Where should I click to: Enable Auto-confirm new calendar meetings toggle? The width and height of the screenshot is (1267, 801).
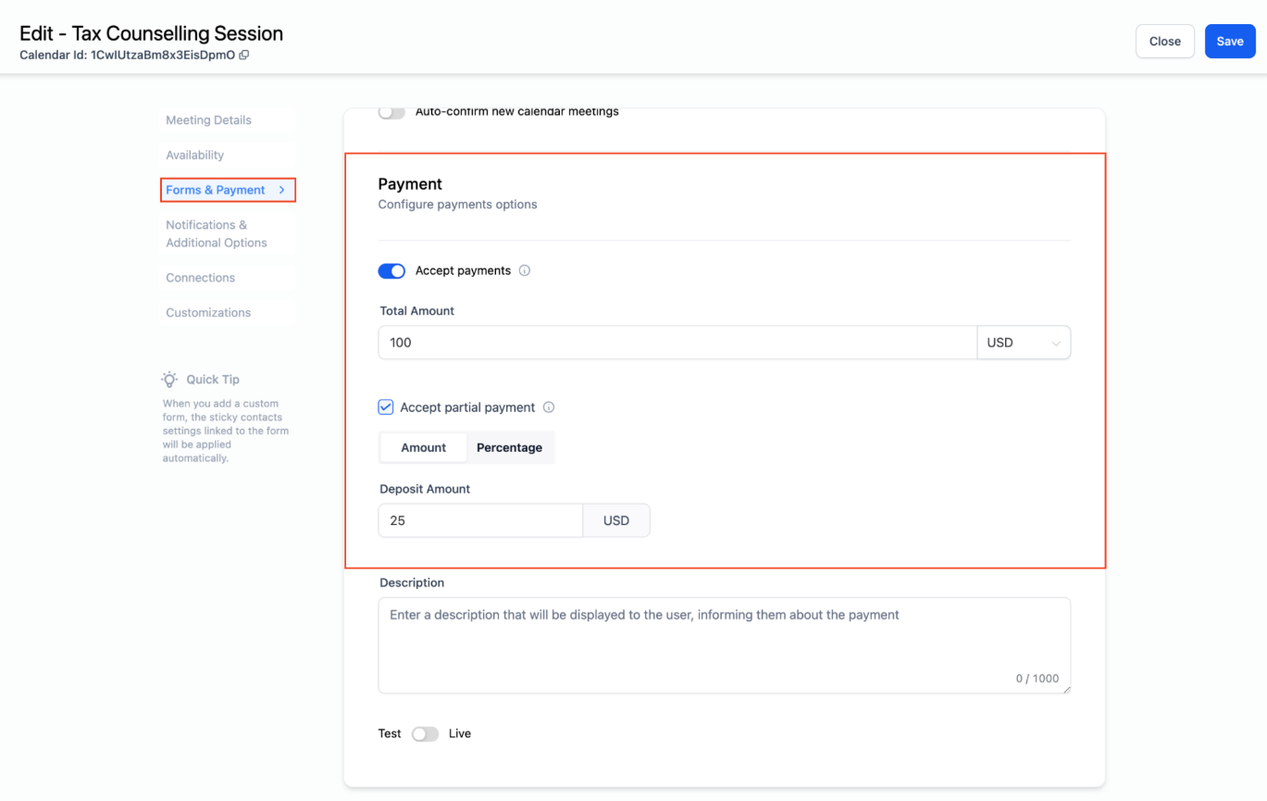tap(391, 113)
